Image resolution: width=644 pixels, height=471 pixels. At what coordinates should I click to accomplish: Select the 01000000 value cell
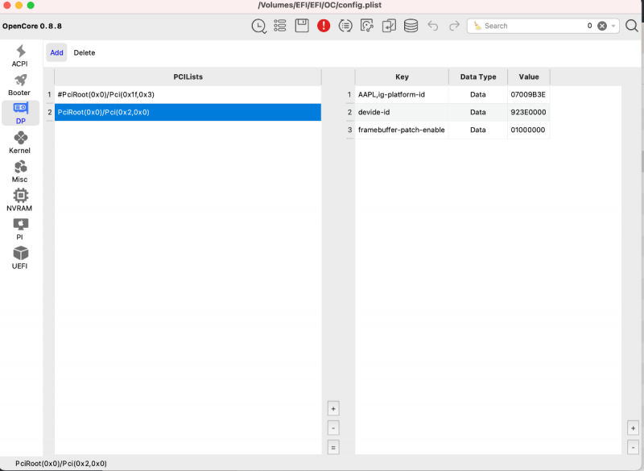pos(529,130)
